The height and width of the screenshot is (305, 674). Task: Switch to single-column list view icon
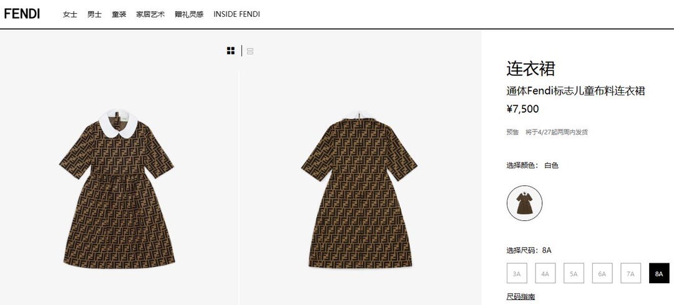tap(250, 52)
